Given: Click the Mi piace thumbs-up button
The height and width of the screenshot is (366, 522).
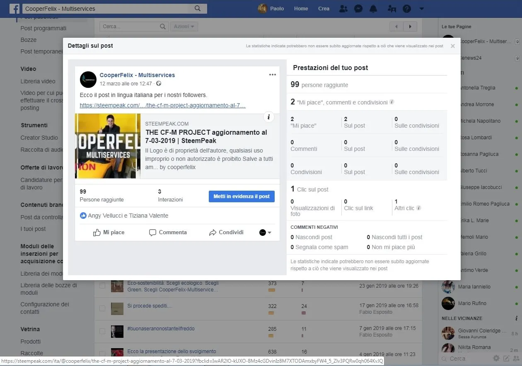Looking at the screenshot, I should tap(109, 233).
